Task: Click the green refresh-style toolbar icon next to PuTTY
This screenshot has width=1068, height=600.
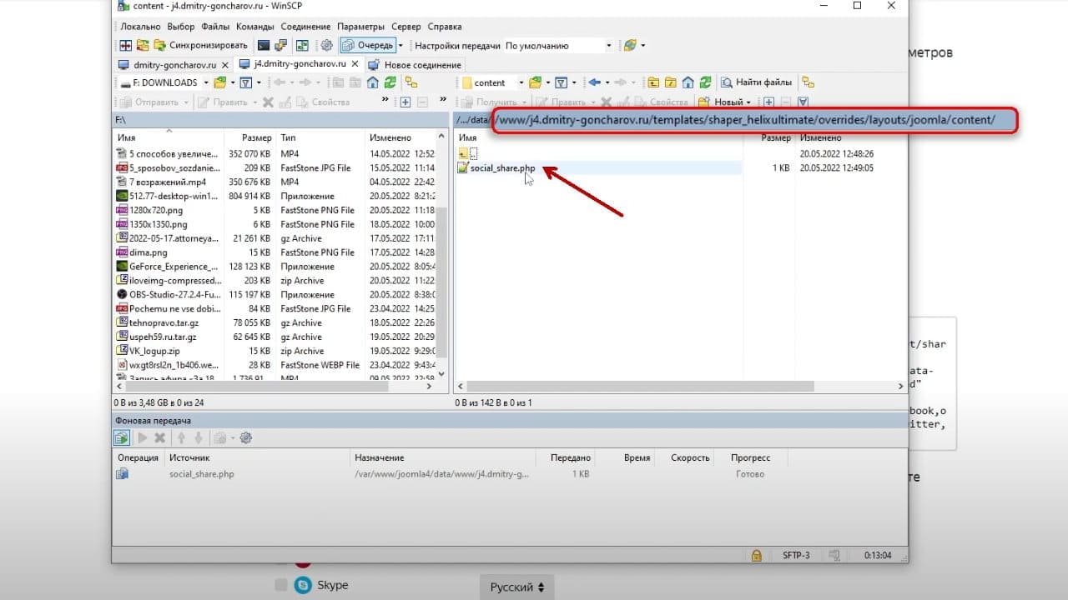Action: coord(303,46)
